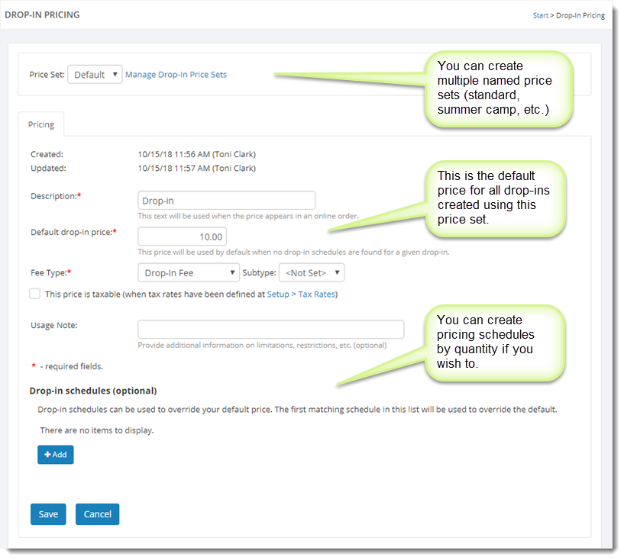Screen dimensions: 624x560
Task: Click the Start breadcrumb link
Action: click(x=540, y=15)
